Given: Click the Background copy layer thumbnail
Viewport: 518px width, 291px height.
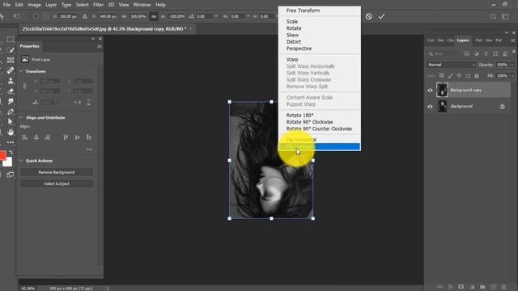Looking at the screenshot, I should [442, 90].
